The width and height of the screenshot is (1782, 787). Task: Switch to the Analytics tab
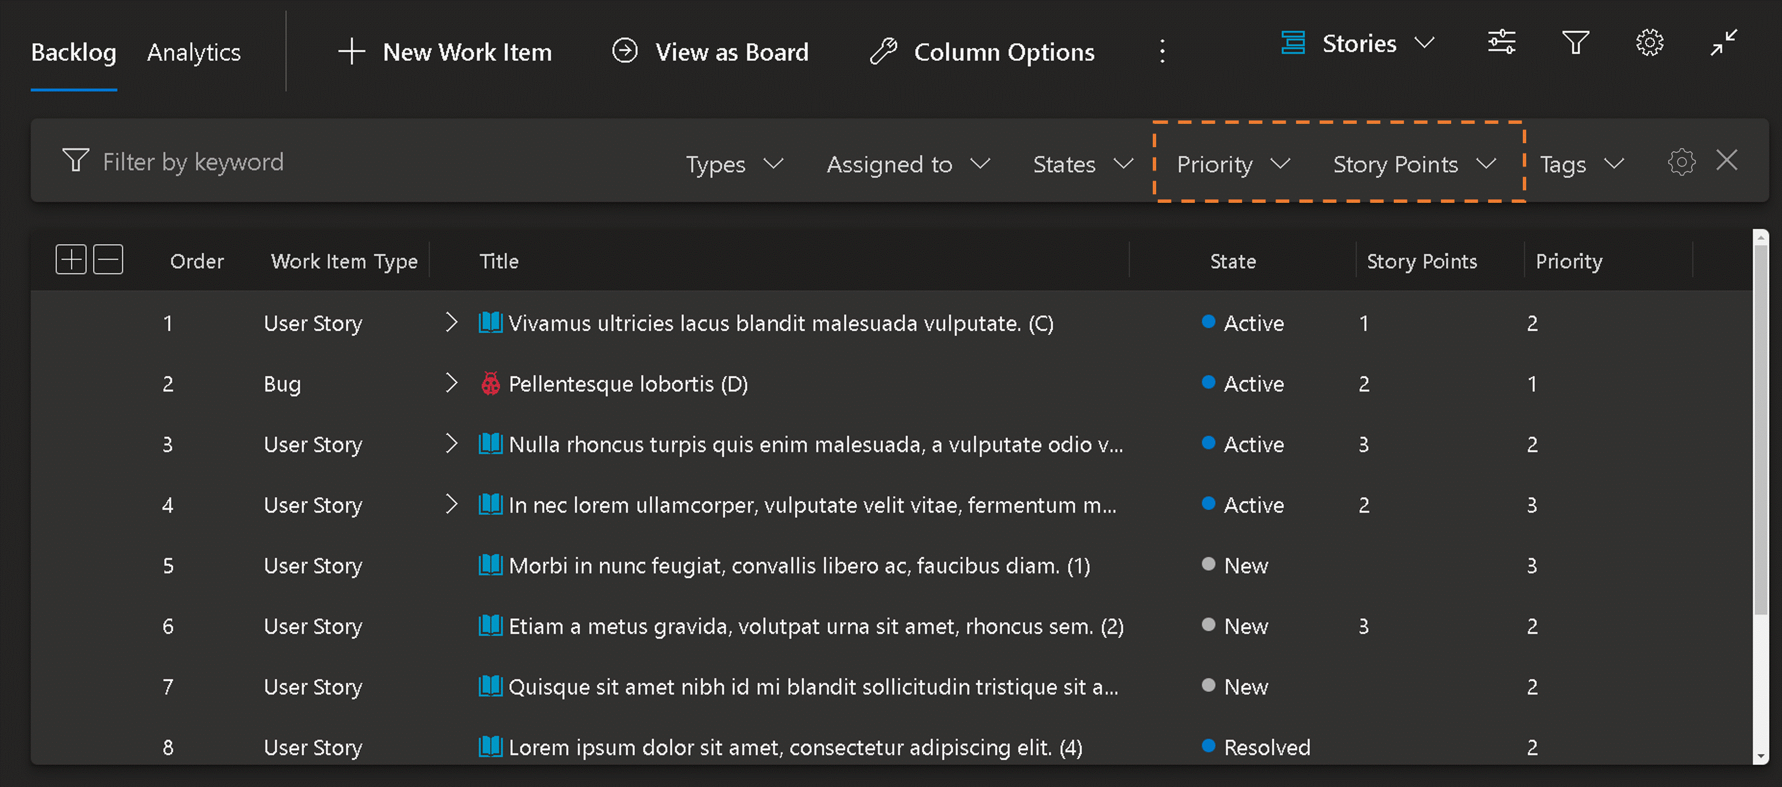194,51
